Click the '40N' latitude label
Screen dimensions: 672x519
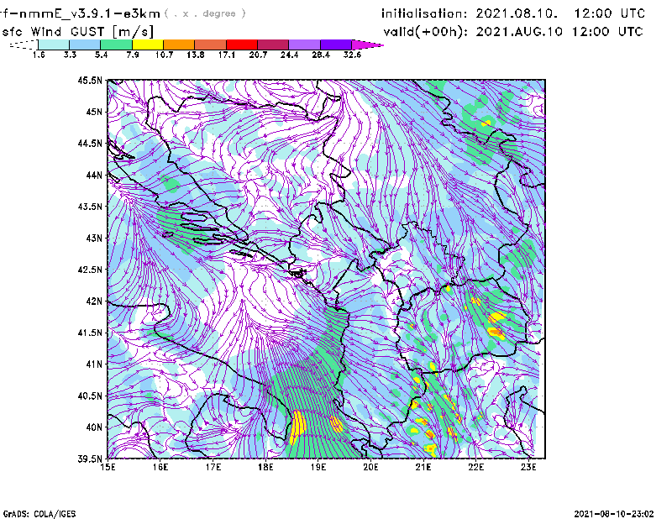[94, 427]
